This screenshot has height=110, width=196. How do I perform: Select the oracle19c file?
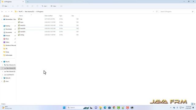48,28
